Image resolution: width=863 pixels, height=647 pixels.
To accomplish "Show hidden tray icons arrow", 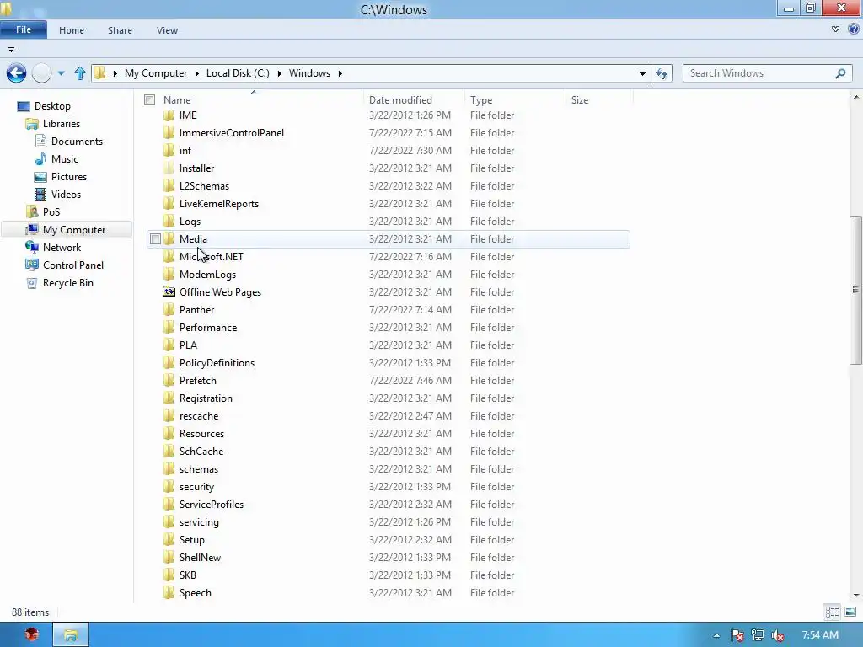I will point(716,635).
